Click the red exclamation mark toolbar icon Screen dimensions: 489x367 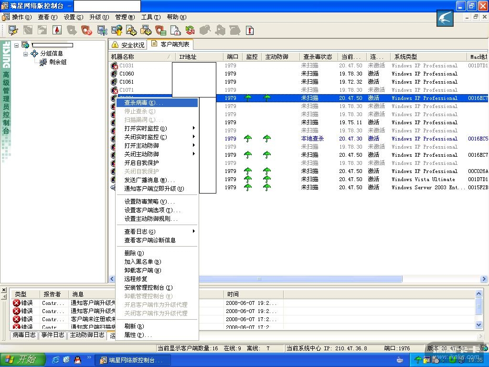click(x=249, y=30)
